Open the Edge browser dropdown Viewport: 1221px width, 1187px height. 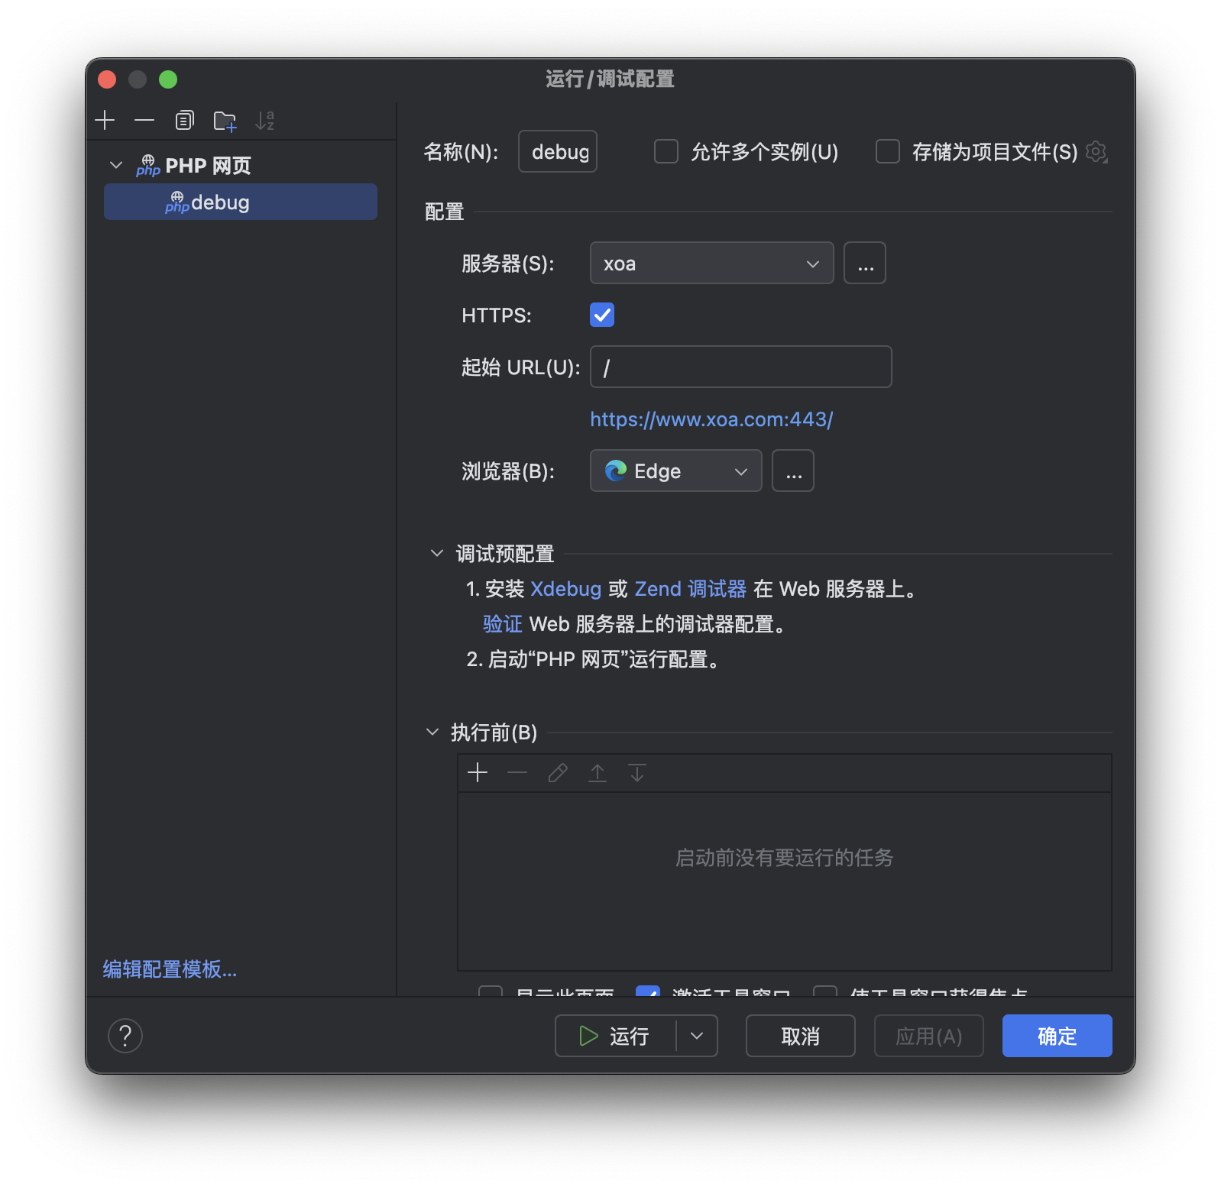click(676, 471)
